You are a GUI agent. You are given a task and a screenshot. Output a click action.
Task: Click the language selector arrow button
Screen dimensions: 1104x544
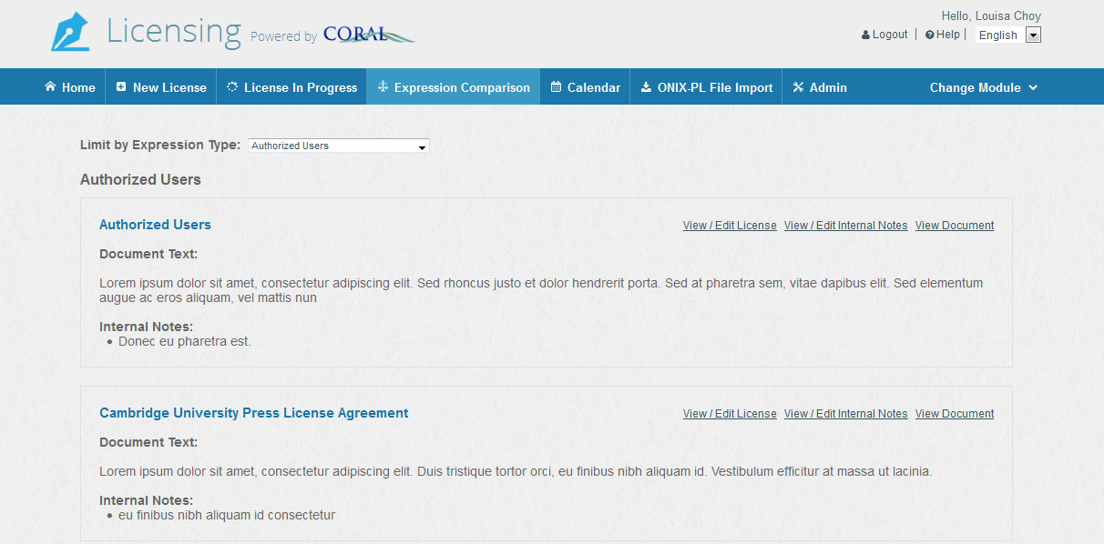tap(1033, 35)
